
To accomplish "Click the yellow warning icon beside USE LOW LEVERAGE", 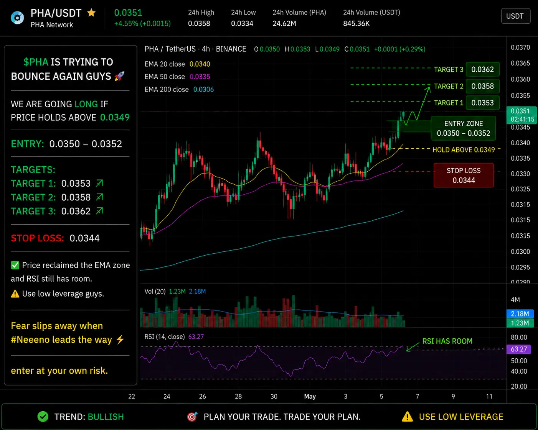I will pos(407,417).
